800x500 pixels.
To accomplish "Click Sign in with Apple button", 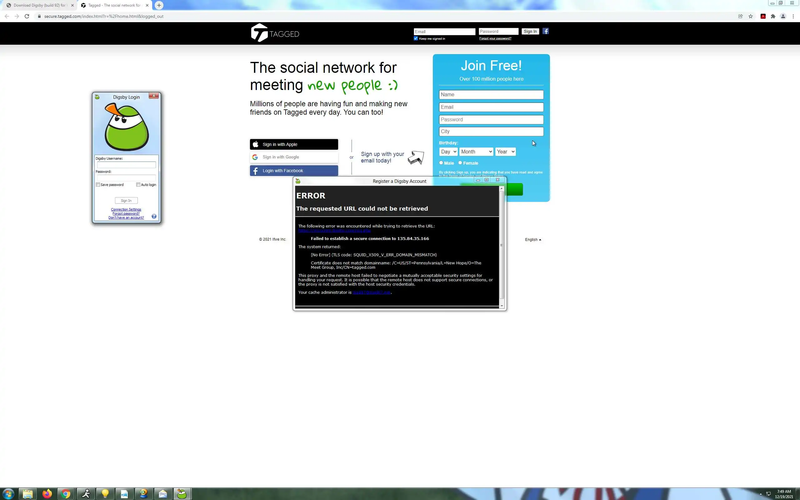I will tap(293, 144).
